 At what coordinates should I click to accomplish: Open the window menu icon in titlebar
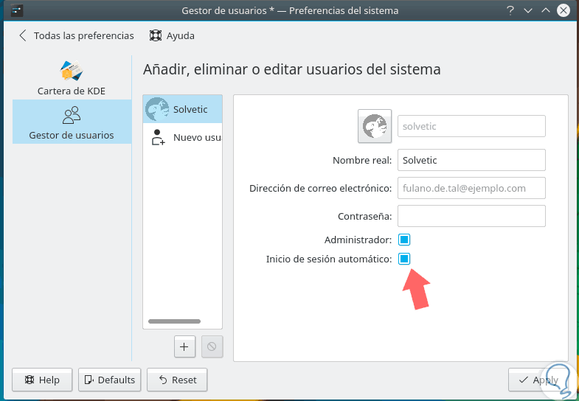click(17, 10)
